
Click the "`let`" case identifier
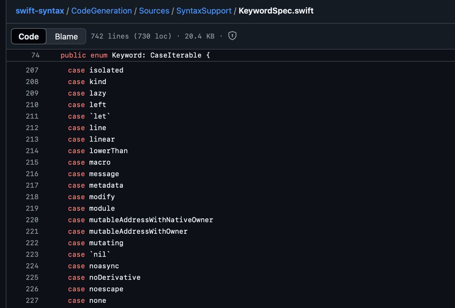pyautogui.click(x=100, y=116)
